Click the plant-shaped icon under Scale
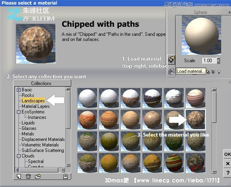Image resolution: width=231 pixels, height=187 pixels. tap(213, 72)
